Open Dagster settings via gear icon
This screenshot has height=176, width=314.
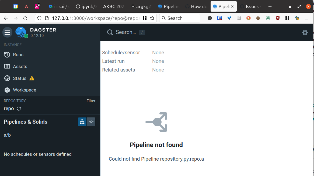tap(305, 32)
